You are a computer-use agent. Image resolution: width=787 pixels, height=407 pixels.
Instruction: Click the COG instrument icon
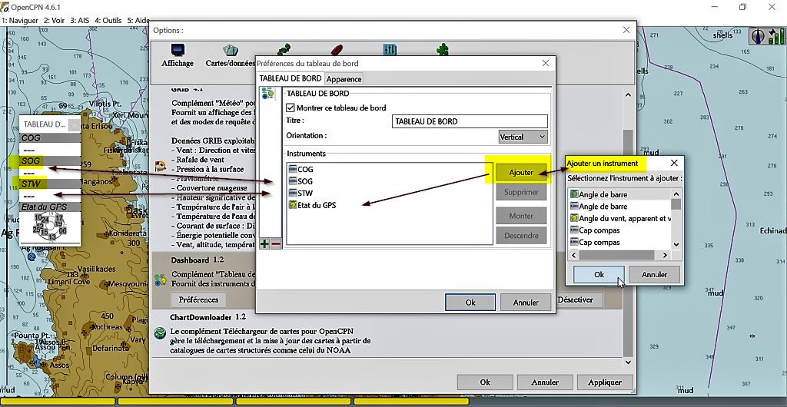(x=293, y=170)
